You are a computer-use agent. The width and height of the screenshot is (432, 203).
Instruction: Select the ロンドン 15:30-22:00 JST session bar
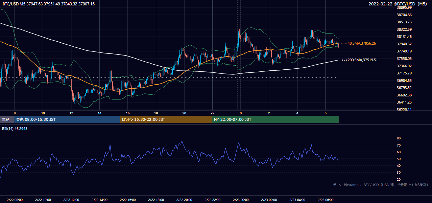[x=166, y=119]
